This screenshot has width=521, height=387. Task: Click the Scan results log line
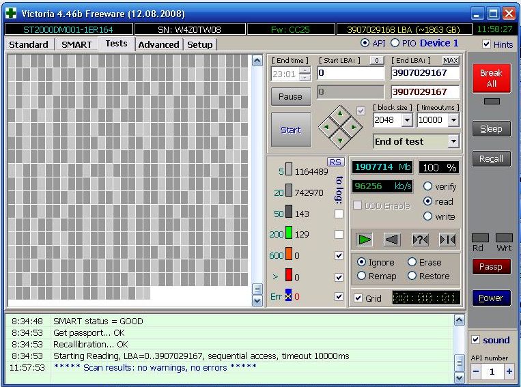pyautogui.click(x=155, y=367)
